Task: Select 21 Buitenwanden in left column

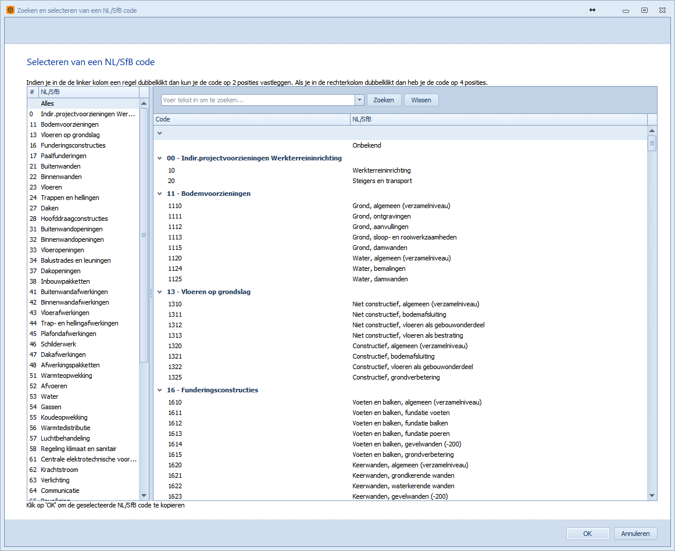Action: point(61,166)
